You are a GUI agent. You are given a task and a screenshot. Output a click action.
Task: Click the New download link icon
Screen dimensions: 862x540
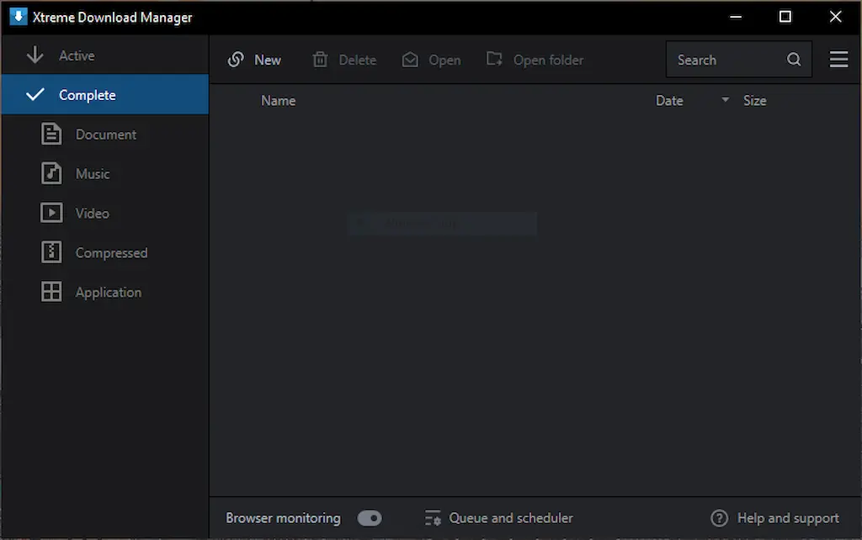pos(236,60)
